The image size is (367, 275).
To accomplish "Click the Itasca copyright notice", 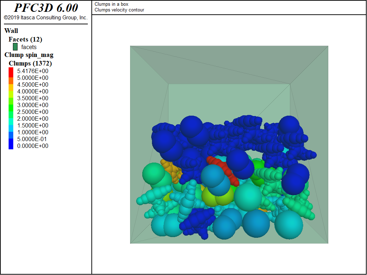I will [45, 17].
